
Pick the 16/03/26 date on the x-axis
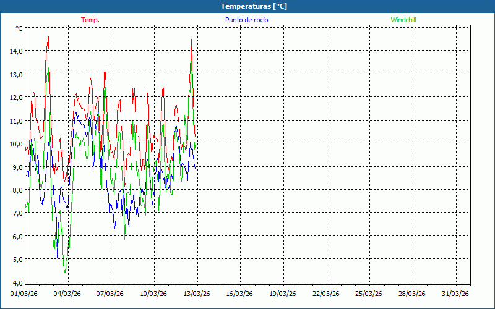click(239, 294)
